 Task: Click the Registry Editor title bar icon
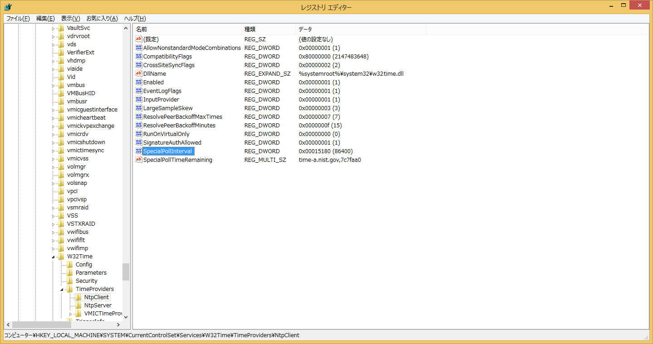8,7
